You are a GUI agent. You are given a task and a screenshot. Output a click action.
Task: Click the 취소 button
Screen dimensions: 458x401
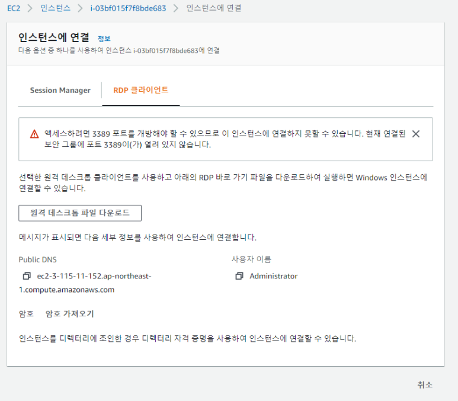tap(425, 384)
